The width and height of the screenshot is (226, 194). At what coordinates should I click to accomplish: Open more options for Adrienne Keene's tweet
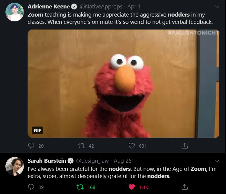(x=217, y=6)
